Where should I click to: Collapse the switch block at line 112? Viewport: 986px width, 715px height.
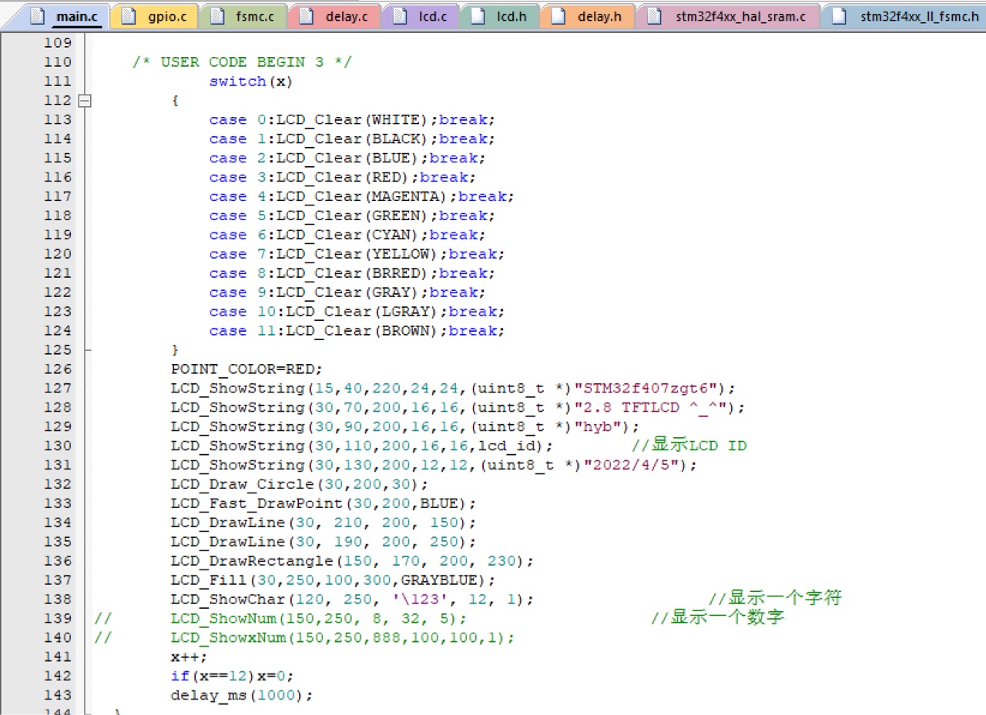(85, 100)
